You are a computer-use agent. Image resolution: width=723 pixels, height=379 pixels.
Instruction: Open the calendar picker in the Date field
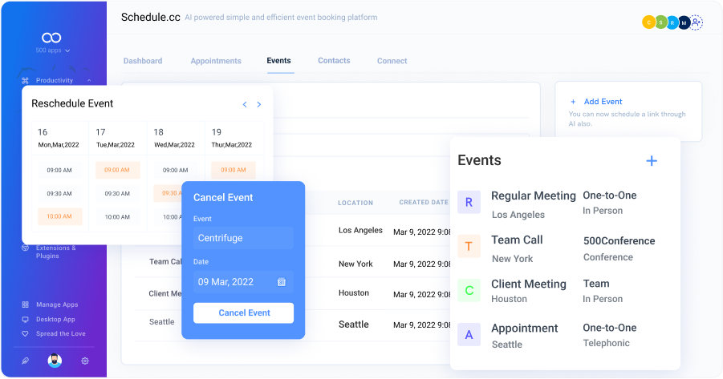282,282
